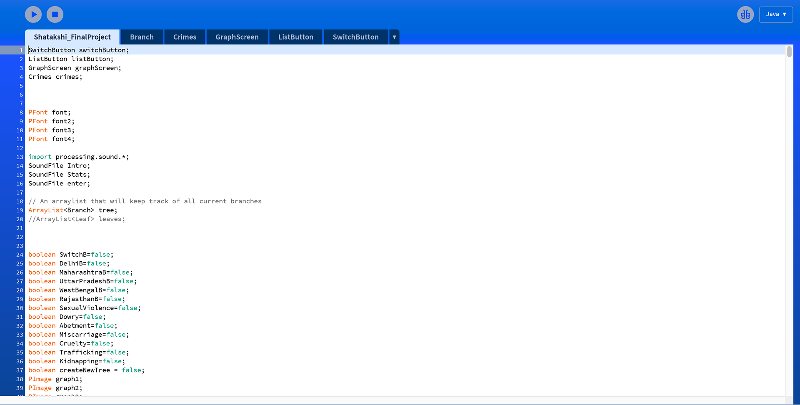Click 'ArrayList<Branch> tree;' declaration
This screenshot has height=405, width=800.
click(x=73, y=210)
